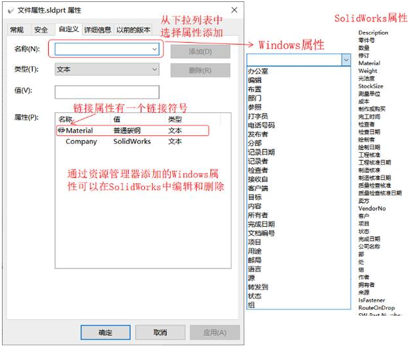Click the link icon beside Material
The width and height of the screenshot is (412, 347).
[x=62, y=131]
